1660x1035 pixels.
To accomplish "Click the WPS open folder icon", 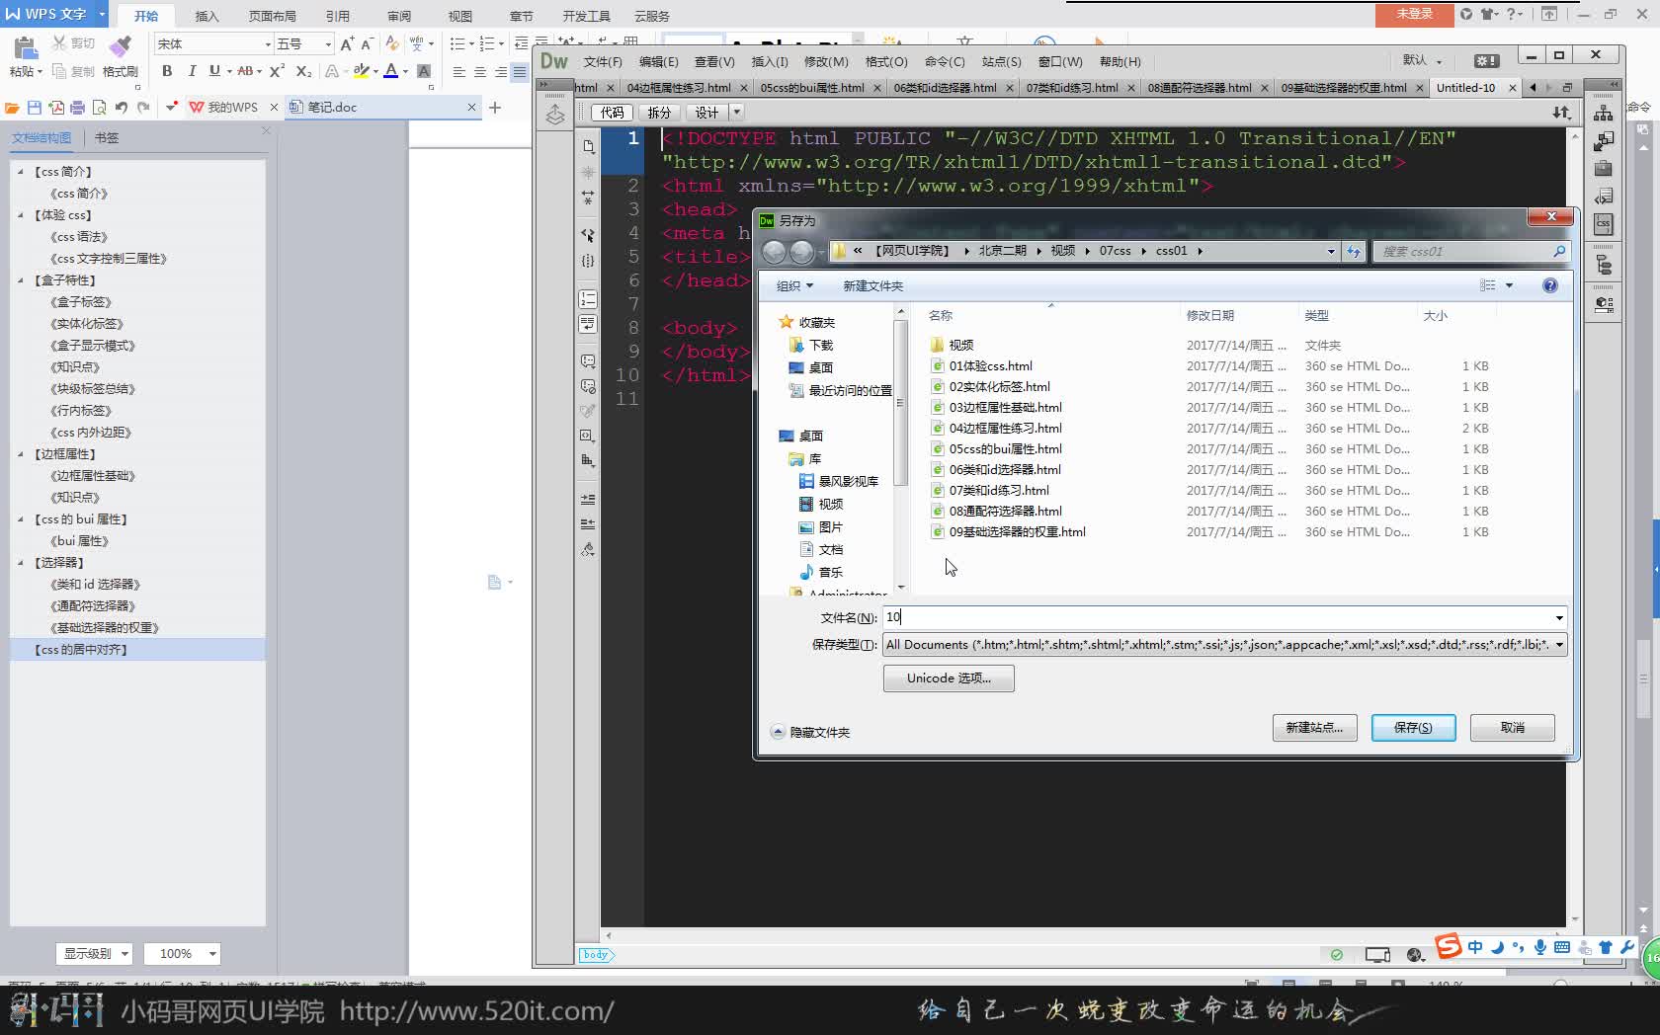I will click(12, 107).
